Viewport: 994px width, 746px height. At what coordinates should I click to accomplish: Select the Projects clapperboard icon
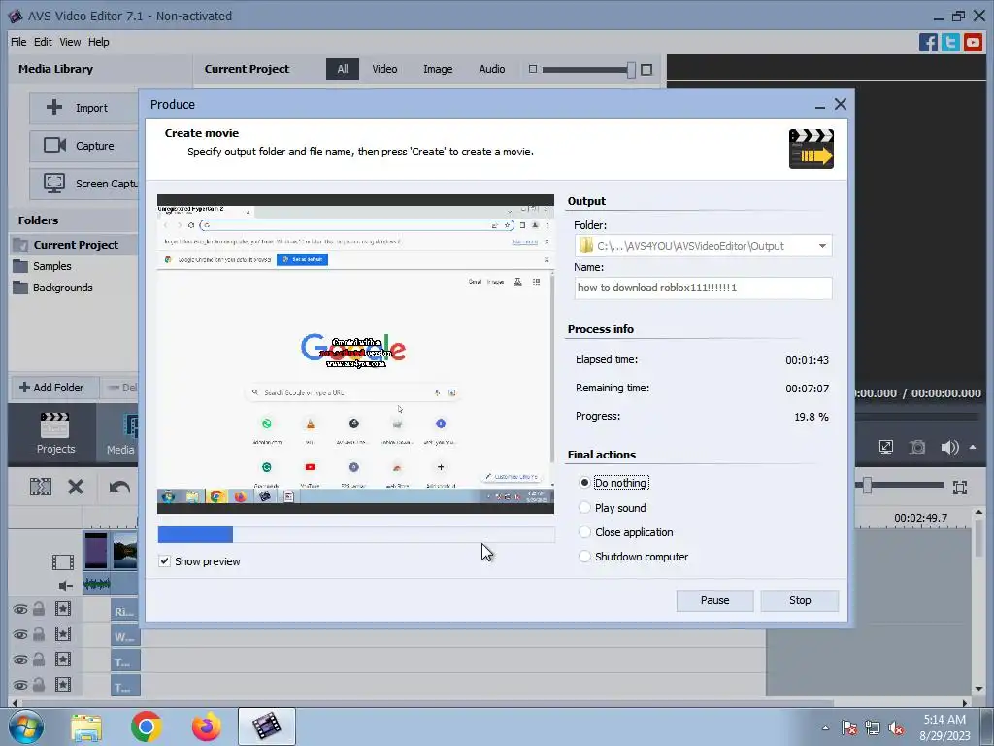(54, 425)
